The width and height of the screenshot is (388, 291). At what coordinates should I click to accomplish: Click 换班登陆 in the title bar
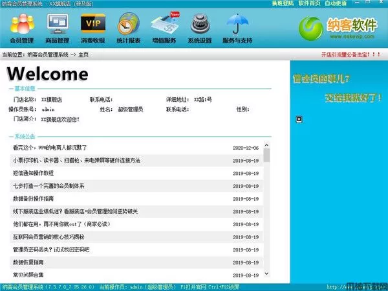(283, 3)
